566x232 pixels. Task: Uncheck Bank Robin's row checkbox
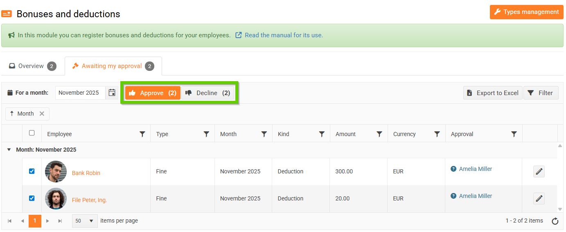tap(32, 171)
